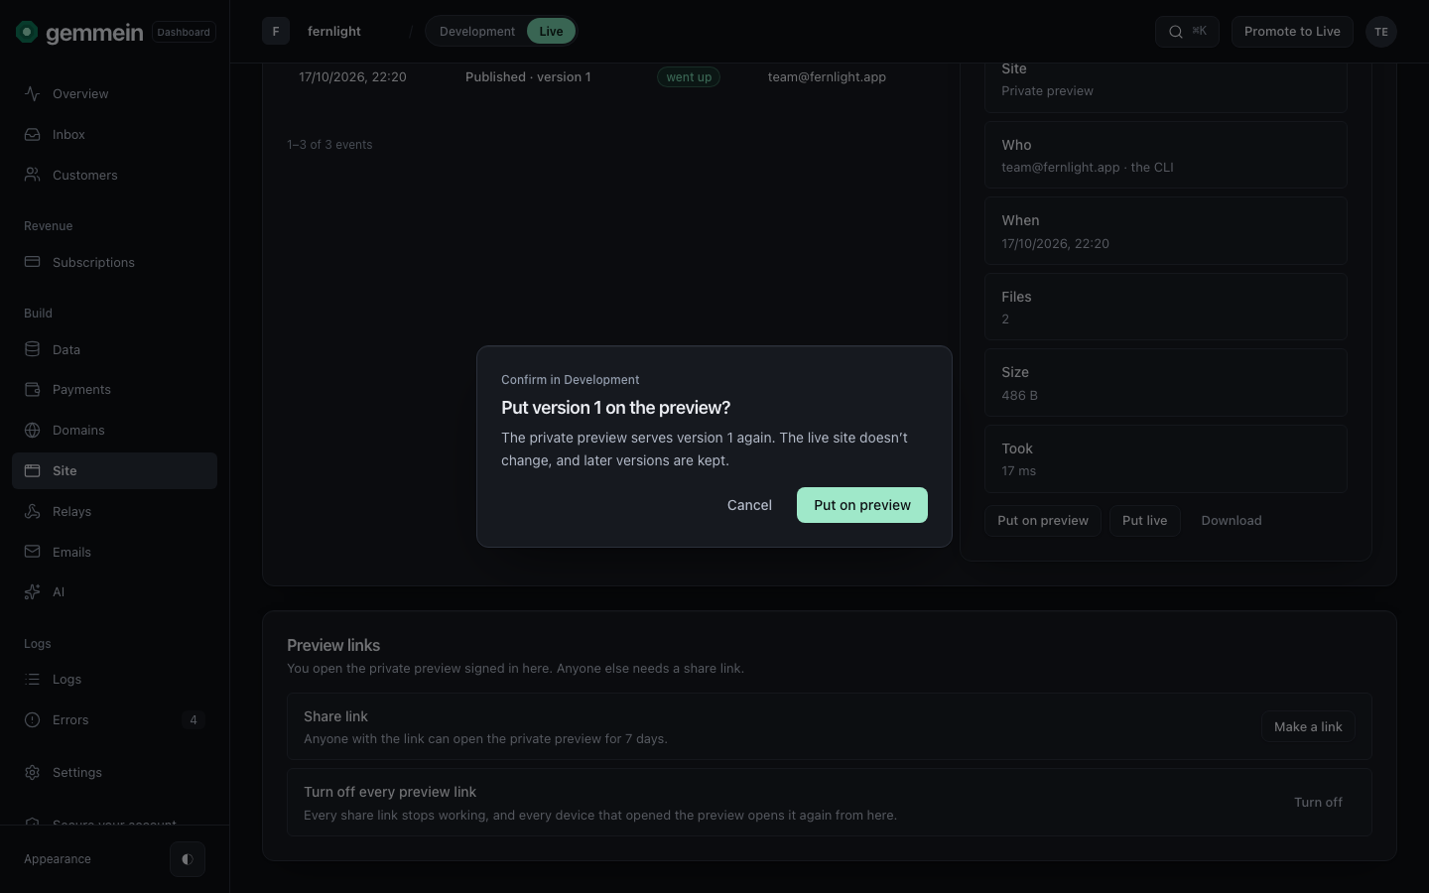Open the TE account avatar menu
Viewport: 1429px width, 893px height.
[x=1381, y=32]
